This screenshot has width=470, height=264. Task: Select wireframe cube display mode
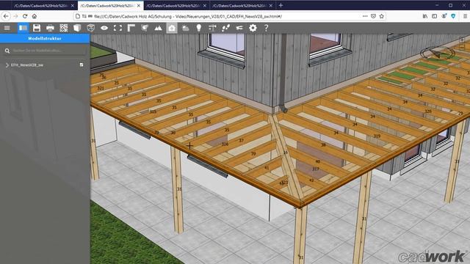90,28
